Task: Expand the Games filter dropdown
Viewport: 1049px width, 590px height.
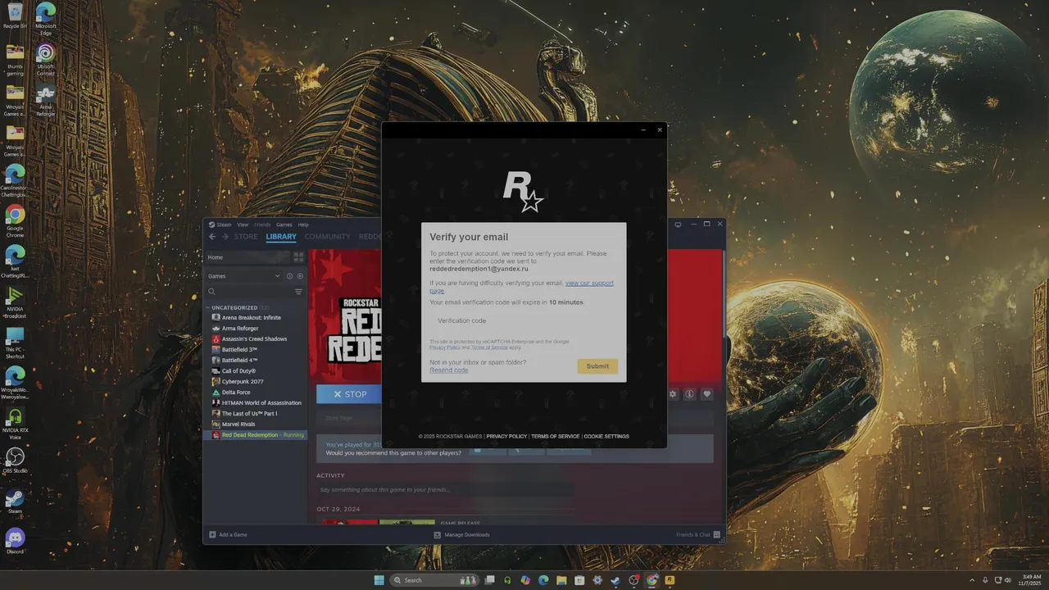Action: [x=243, y=276]
